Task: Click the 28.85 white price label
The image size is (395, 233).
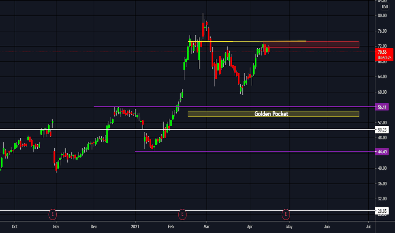Action: click(382, 211)
